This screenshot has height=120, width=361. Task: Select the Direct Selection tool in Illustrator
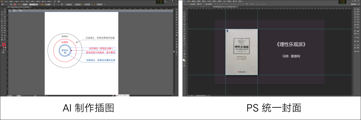tap(5, 10)
